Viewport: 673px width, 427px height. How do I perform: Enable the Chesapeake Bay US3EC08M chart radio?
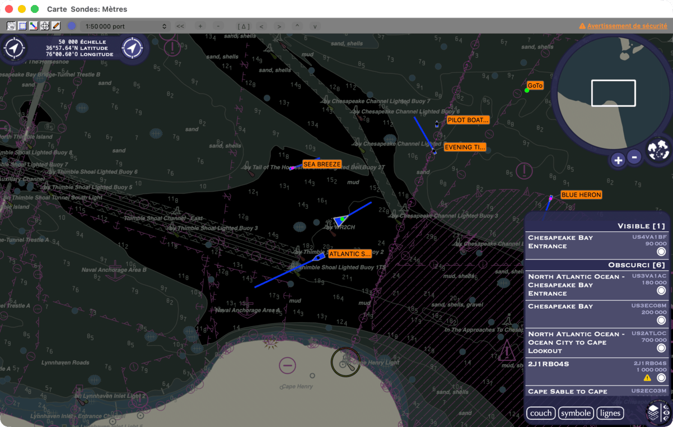click(661, 320)
